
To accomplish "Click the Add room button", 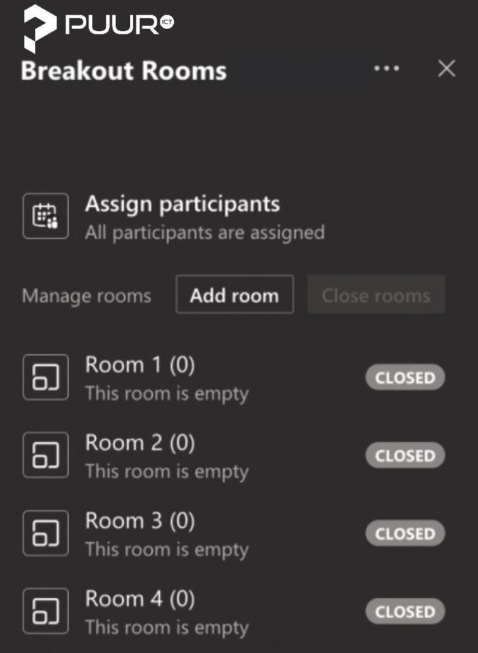I will click(234, 295).
